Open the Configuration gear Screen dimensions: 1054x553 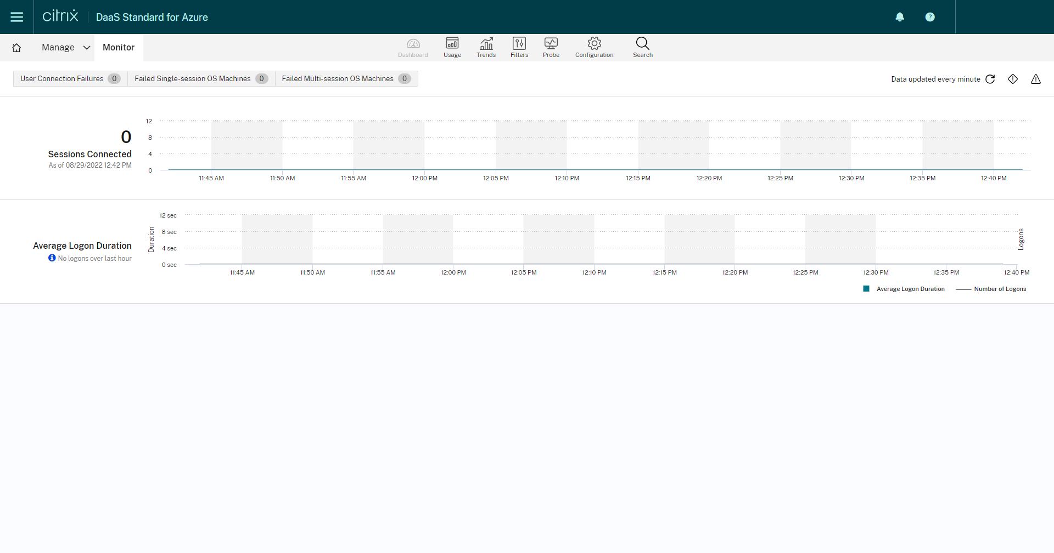594,47
